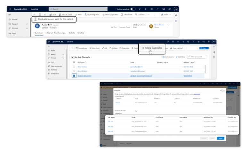Toggle the Try the new look switch
246x153 pixels.
click(133, 9)
